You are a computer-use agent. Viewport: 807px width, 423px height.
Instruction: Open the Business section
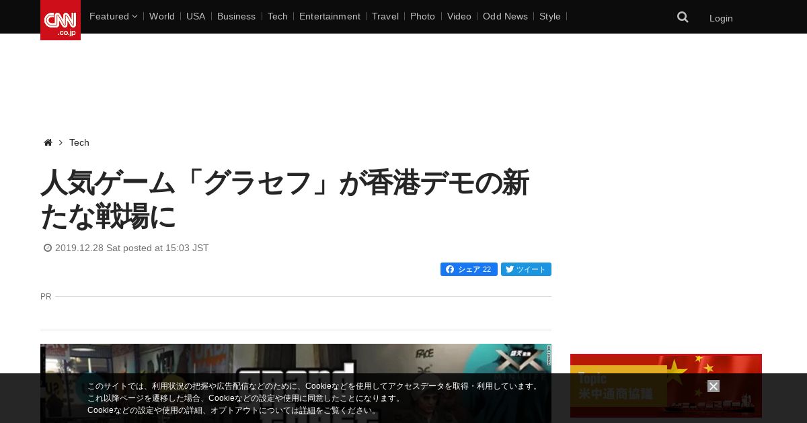[x=236, y=16]
